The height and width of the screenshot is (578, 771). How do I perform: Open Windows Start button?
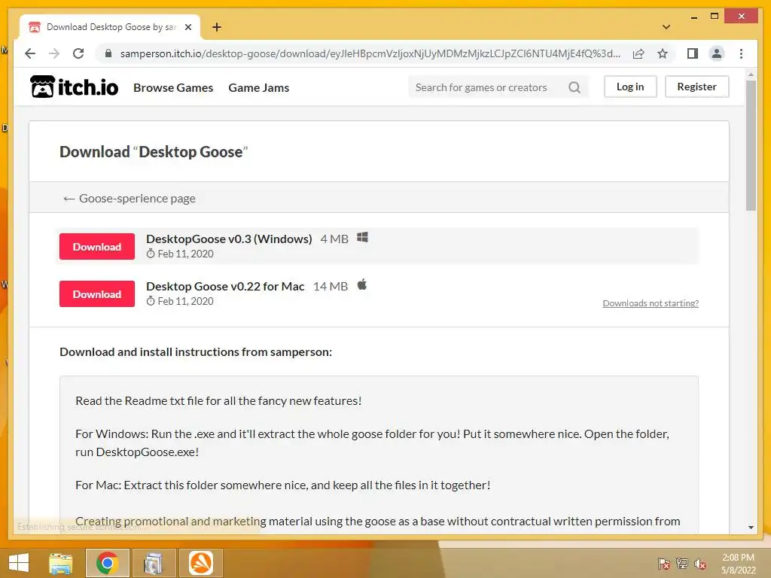19,563
